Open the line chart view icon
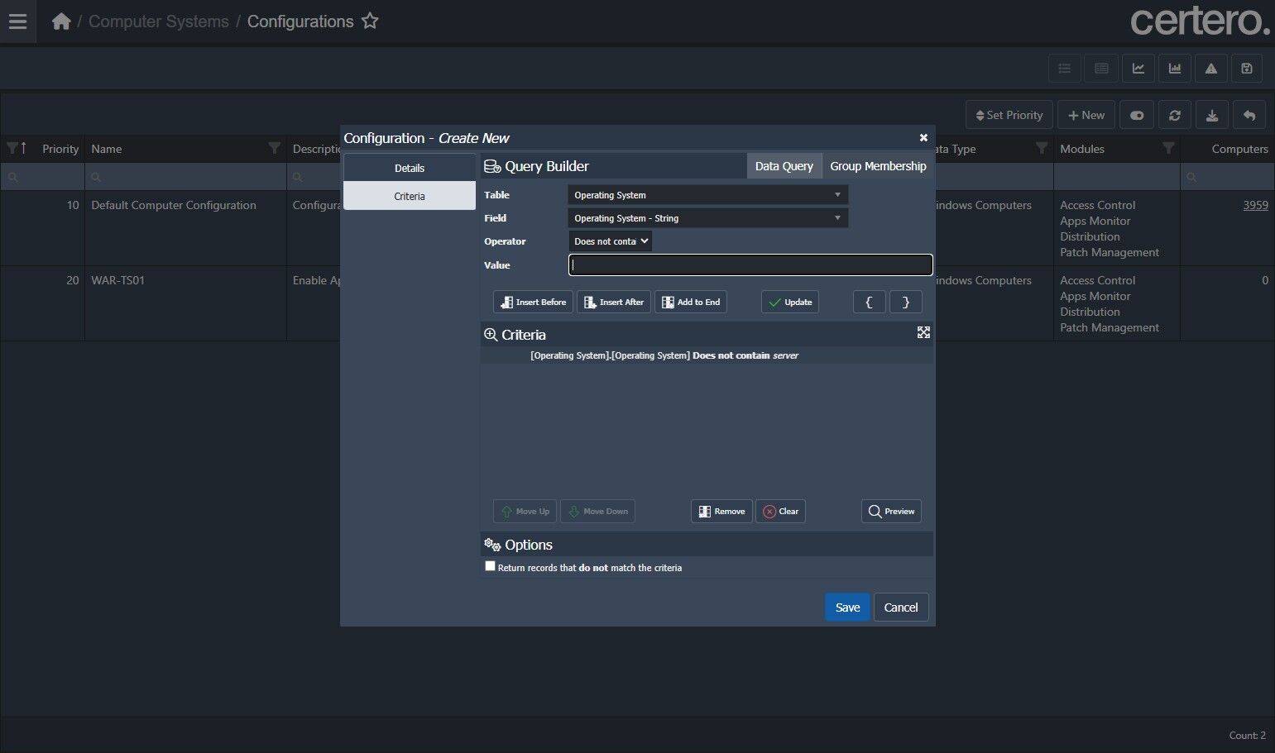The height and width of the screenshot is (753, 1275). coord(1138,69)
